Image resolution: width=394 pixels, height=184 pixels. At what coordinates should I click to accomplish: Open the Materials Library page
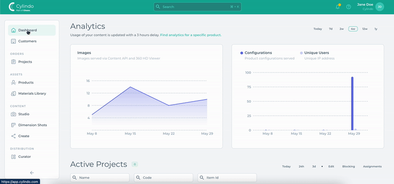(x=32, y=94)
